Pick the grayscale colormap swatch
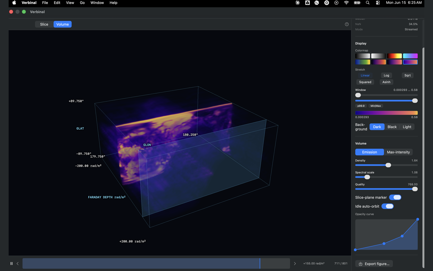Image resolution: width=433 pixels, height=271 pixels. click(x=363, y=56)
